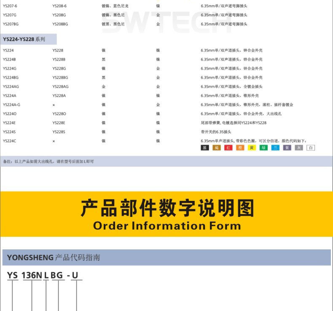Select model YS228AG in the table
The image size is (333, 311).
[x=60, y=87]
